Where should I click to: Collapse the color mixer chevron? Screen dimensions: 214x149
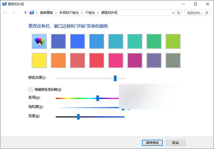31,89
